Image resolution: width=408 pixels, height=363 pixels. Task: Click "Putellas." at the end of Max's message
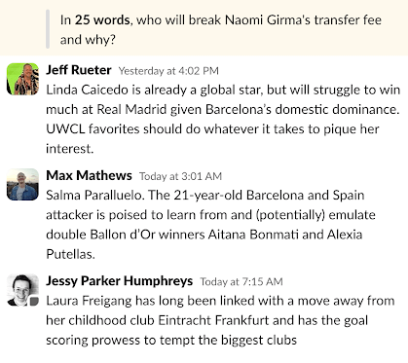pyautogui.click(x=70, y=254)
